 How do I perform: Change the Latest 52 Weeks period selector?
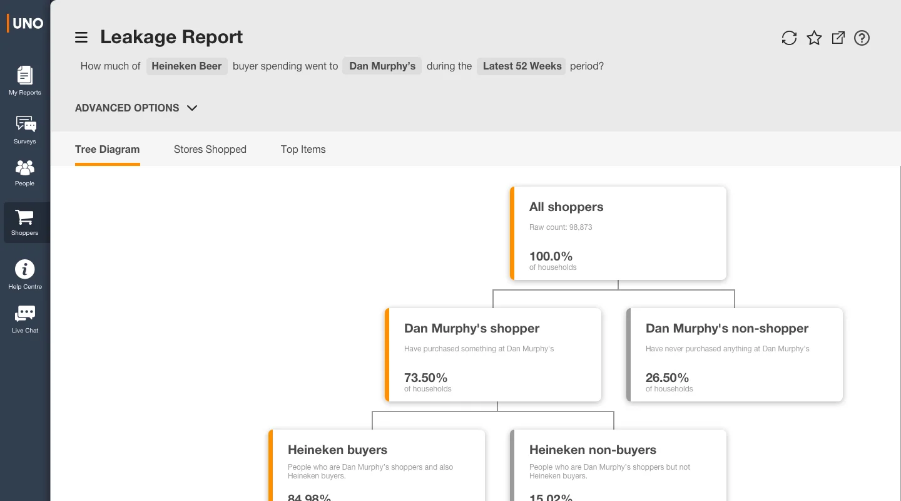click(522, 66)
